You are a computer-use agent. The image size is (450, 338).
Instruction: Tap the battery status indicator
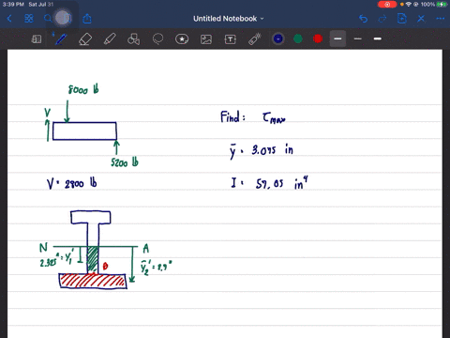point(442,5)
